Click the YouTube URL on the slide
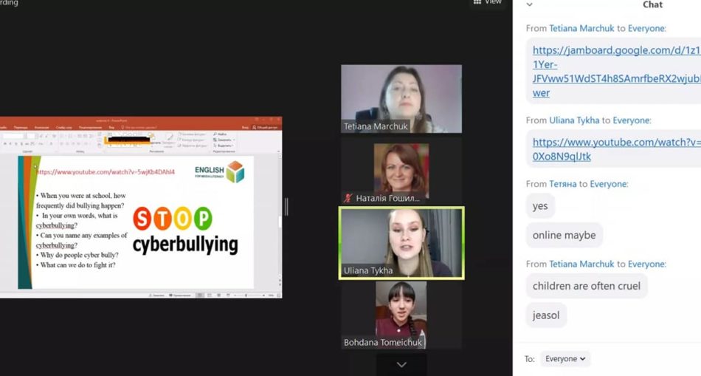 click(x=106, y=172)
